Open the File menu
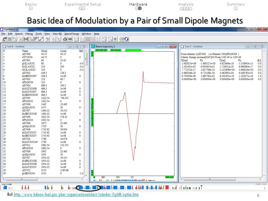 point(3,34)
